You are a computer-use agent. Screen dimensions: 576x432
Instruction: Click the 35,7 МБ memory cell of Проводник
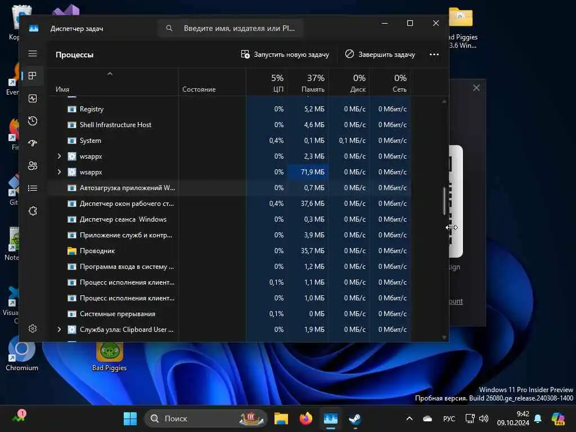tap(308, 251)
